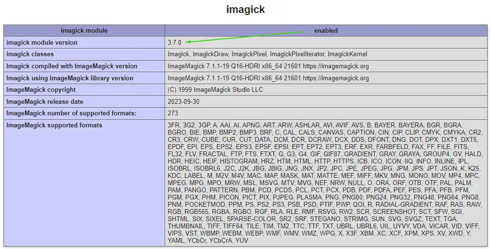Click 'ASHLAR' in the formats list
The height and width of the screenshot is (249, 491).
pyautogui.click(x=307, y=125)
